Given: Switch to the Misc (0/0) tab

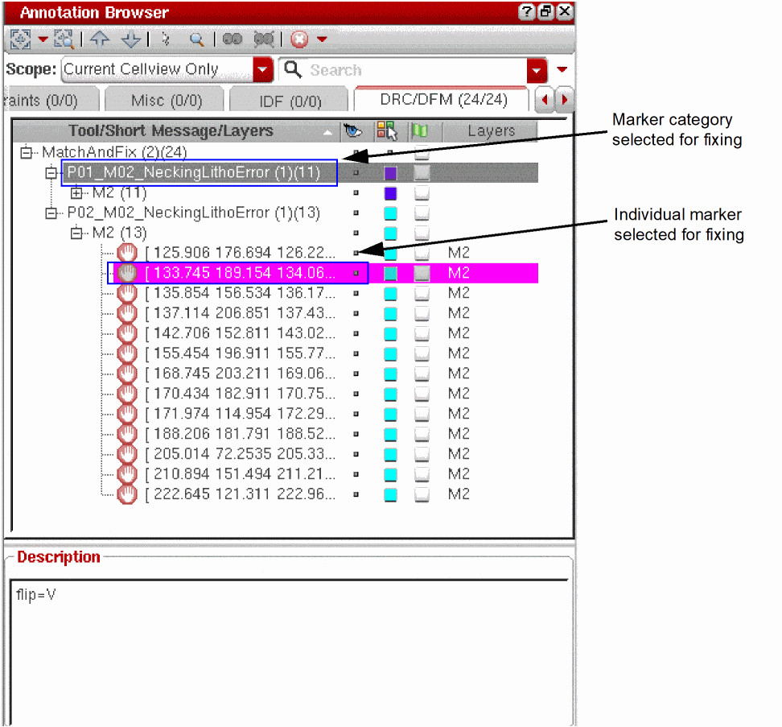Looking at the screenshot, I should point(166,101).
